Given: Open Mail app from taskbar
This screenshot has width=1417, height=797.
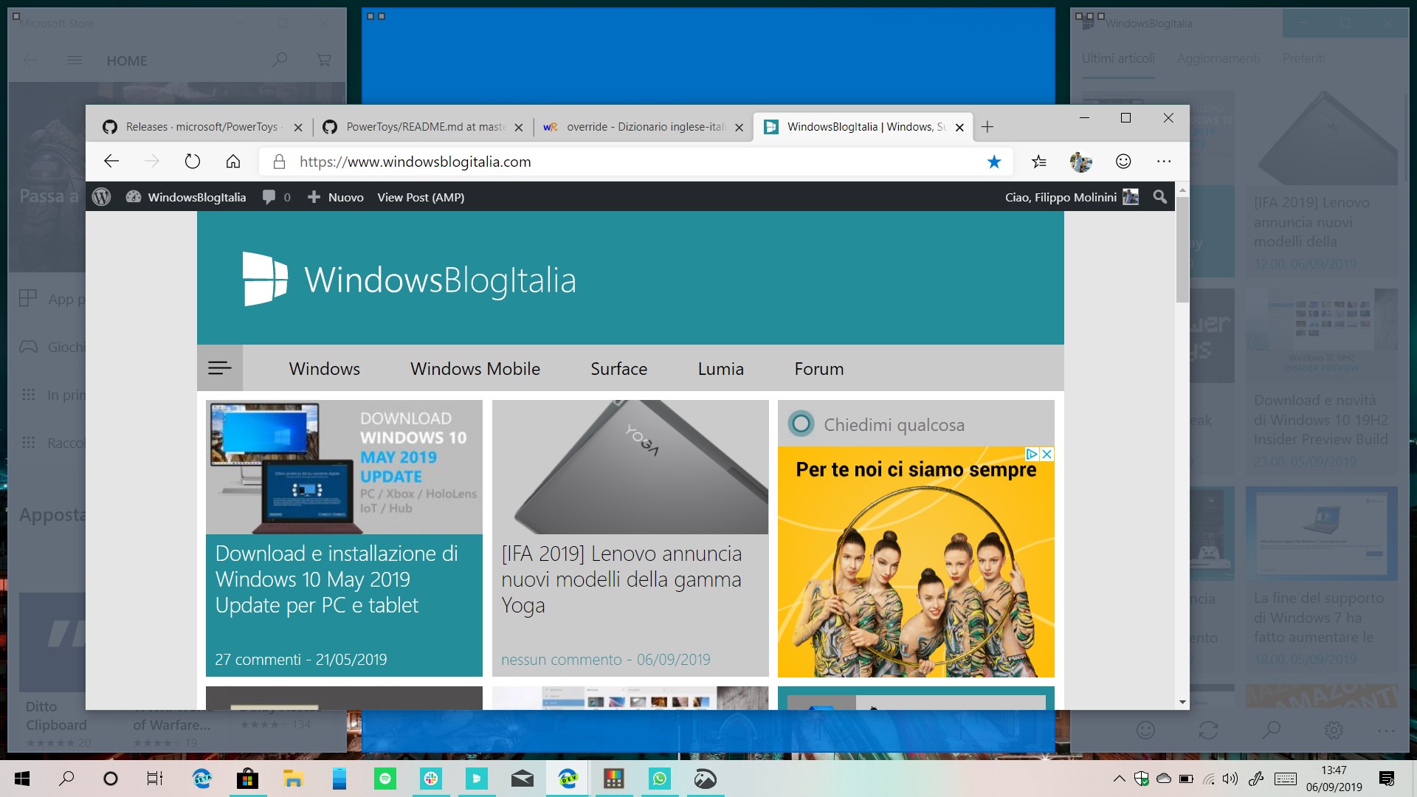Looking at the screenshot, I should point(523,779).
